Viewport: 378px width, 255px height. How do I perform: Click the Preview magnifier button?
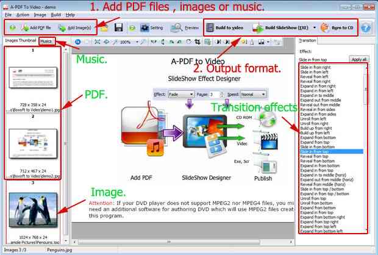[x=185, y=27]
